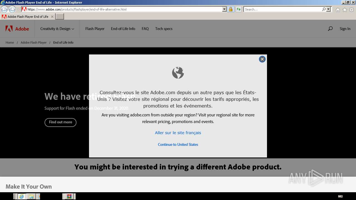Open the recent pages dropdown beside Forward
Screen dimensions: 356x200
pos(18,9)
